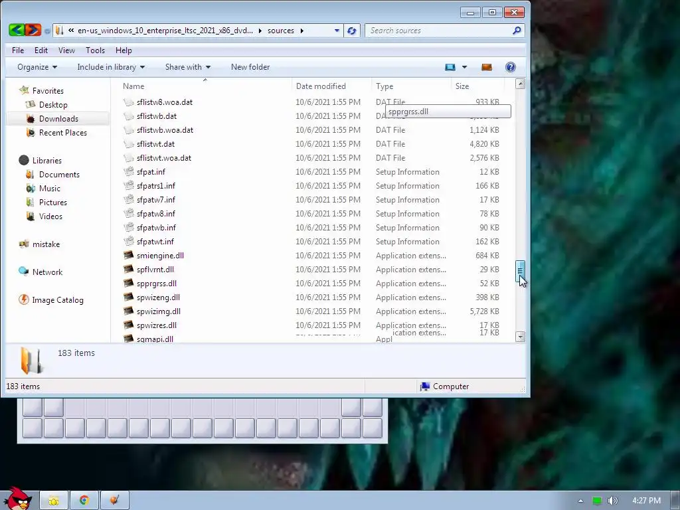680x510 pixels.
Task: Open the Edit menu
Action: [41, 50]
